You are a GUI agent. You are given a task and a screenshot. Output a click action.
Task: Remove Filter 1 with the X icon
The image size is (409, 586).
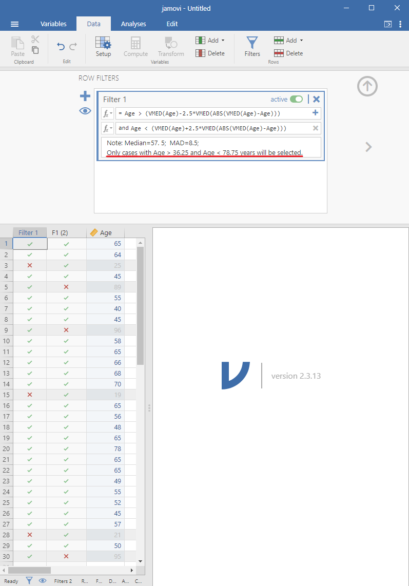(316, 100)
